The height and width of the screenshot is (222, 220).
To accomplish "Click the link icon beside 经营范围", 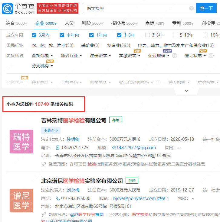I will [x=44, y=164].
